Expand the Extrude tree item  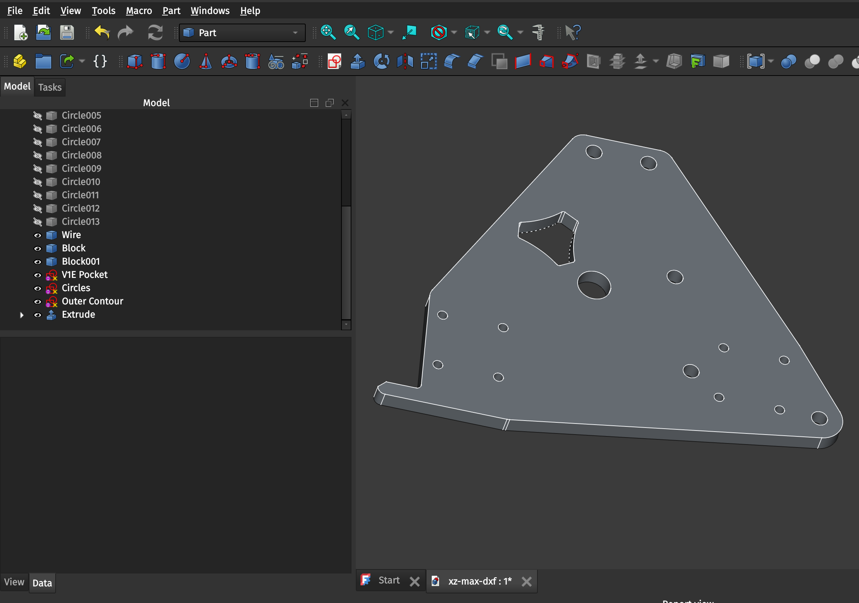click(22, 315)
